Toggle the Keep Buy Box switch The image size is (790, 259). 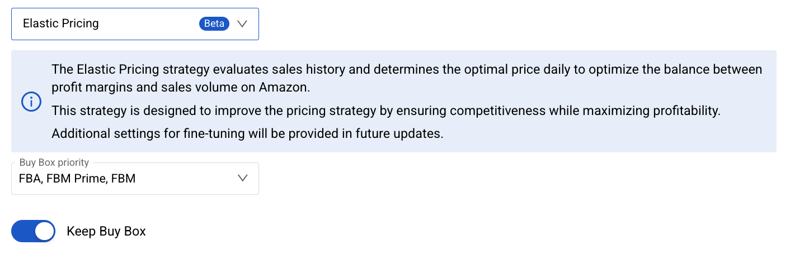click(x=34, y=231)
